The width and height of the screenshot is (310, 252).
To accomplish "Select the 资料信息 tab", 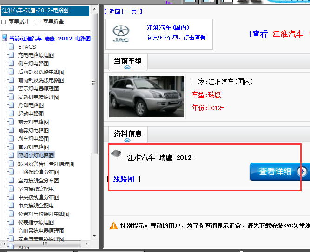I will click(128, 135).
